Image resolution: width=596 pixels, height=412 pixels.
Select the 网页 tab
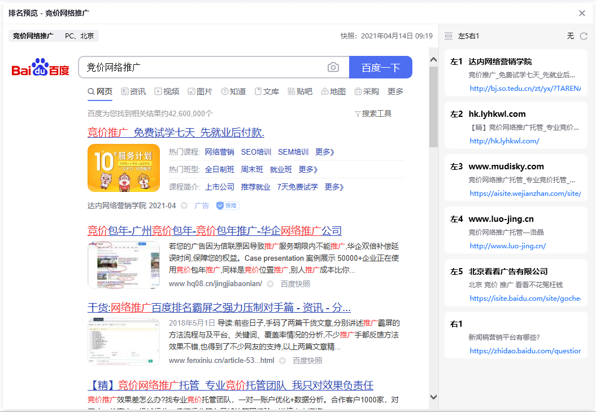100,91
